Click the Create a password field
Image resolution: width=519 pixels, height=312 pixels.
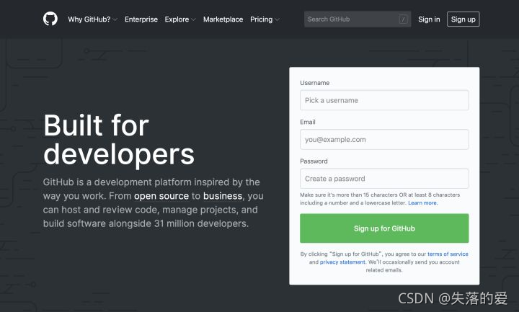pos(384,179)
